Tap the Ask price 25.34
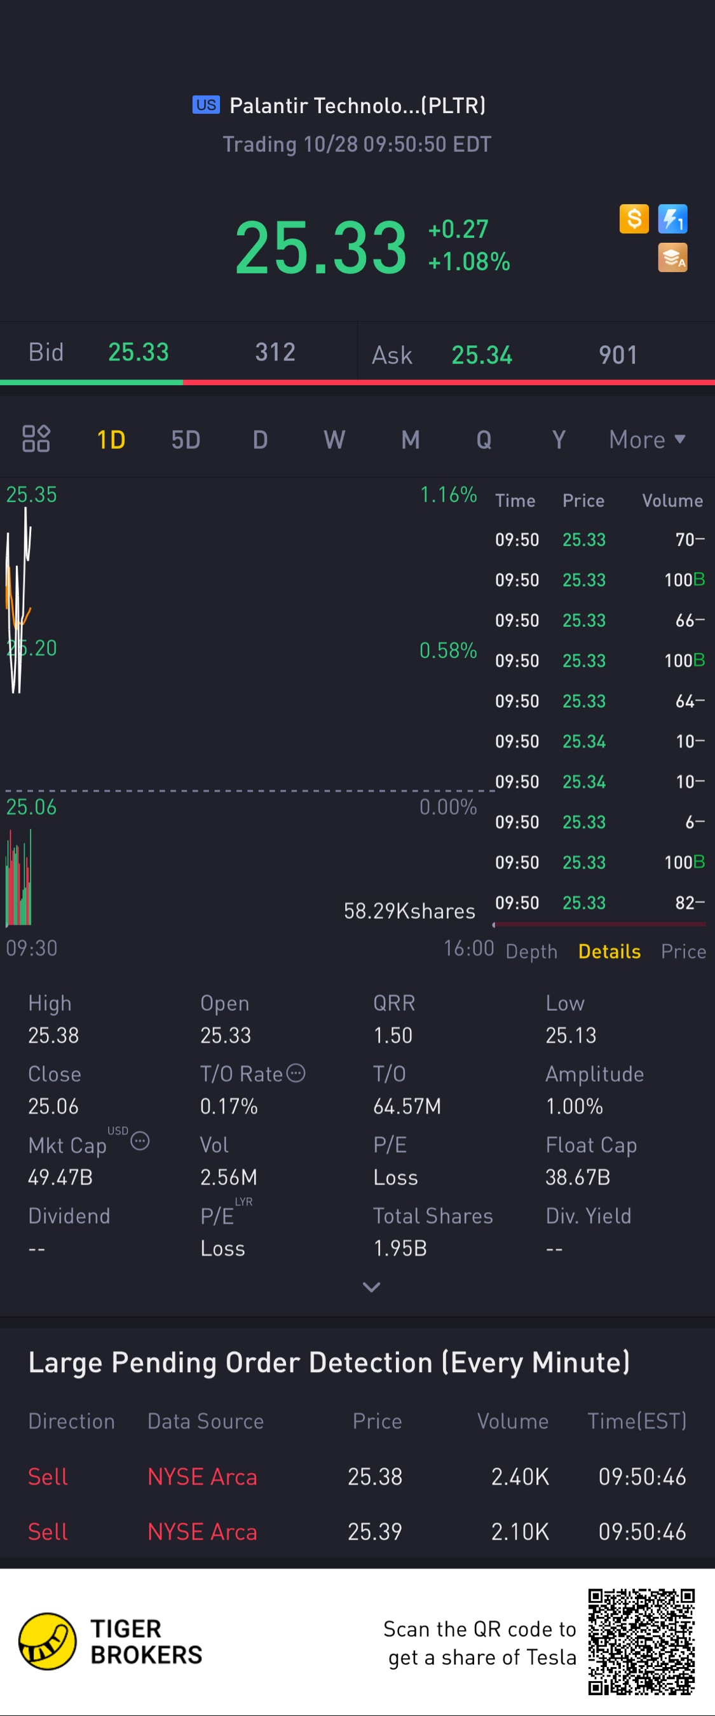The width and height of the screenshot is (715, 1716). pyautogui.click(x=482, y=355)
